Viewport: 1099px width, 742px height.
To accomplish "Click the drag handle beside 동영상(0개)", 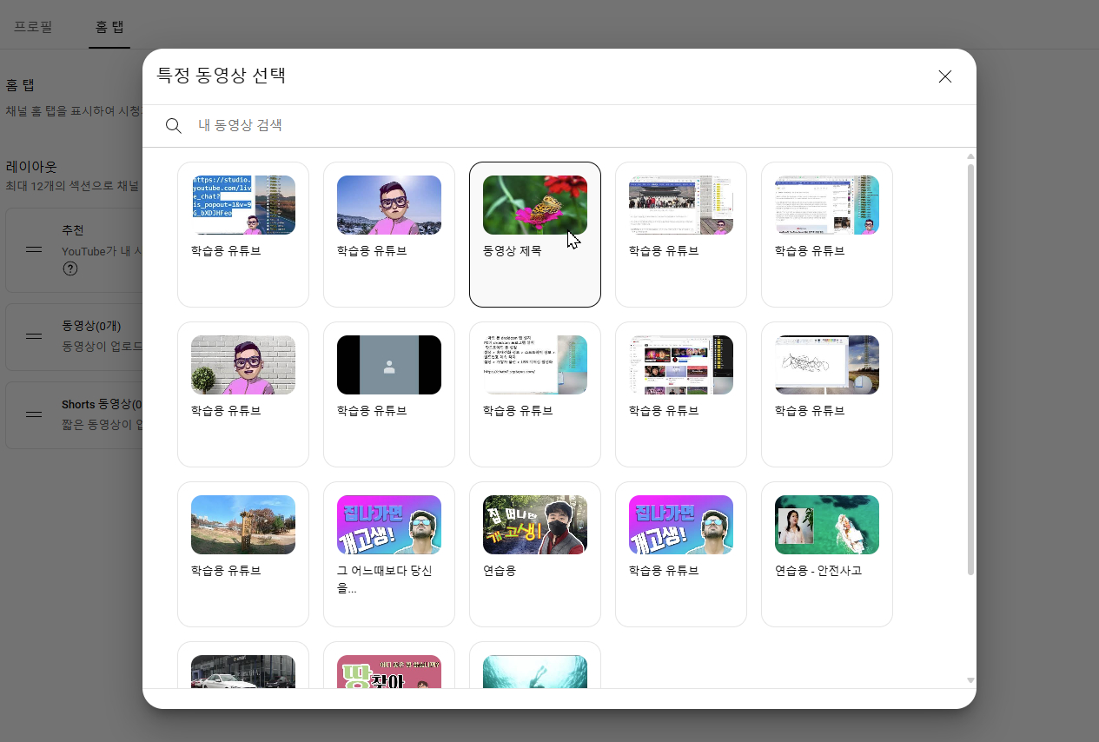I will 34,335.
